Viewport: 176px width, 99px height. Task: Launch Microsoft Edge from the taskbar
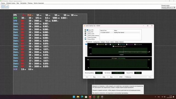point(82,97)
